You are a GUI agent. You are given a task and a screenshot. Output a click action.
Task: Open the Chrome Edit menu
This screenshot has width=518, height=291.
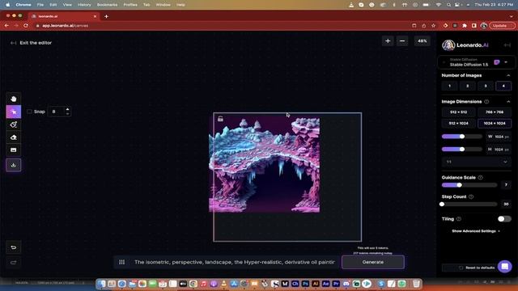53,5
